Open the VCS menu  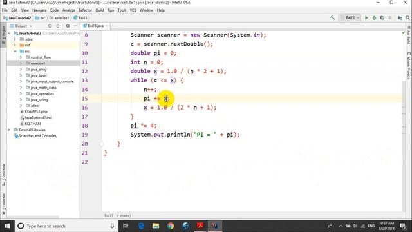coord(133,10)
